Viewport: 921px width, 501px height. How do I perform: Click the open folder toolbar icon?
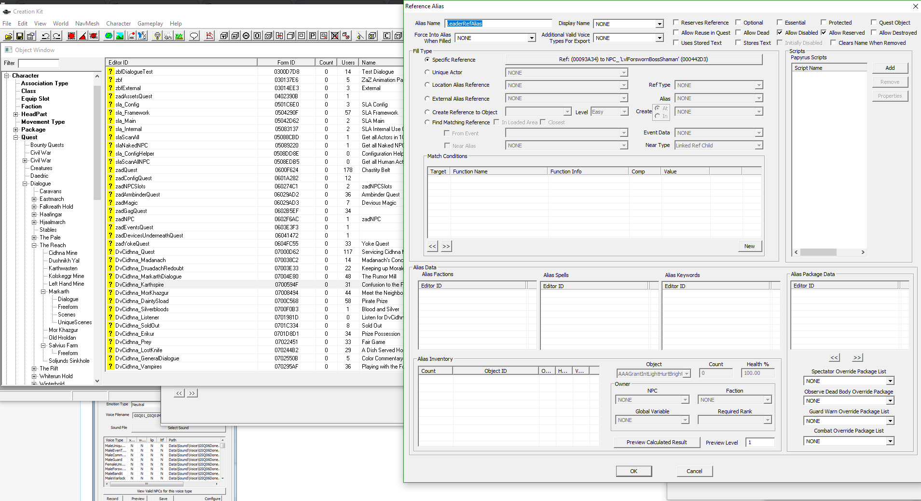pyautogui.click(x=9, y=36)
